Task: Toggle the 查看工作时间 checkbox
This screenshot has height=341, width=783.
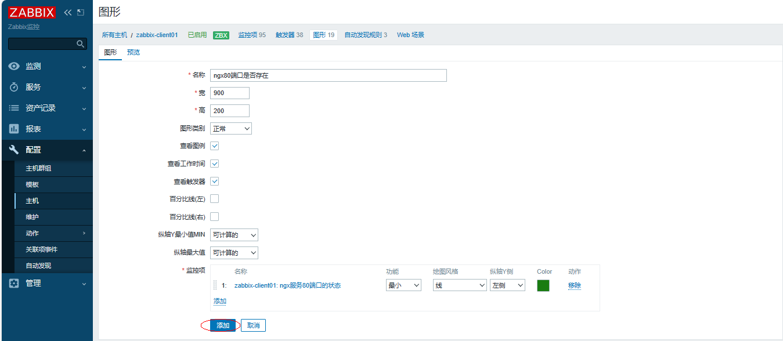Action: click(x=214, y=164)
